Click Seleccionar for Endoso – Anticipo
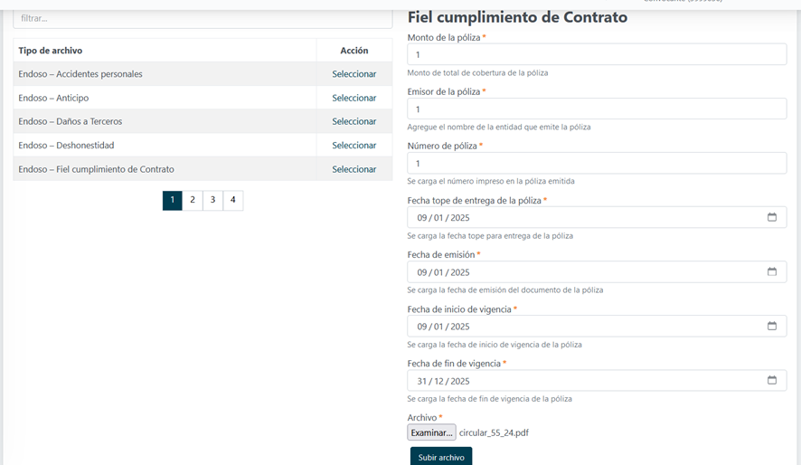 tap(353, 98)
